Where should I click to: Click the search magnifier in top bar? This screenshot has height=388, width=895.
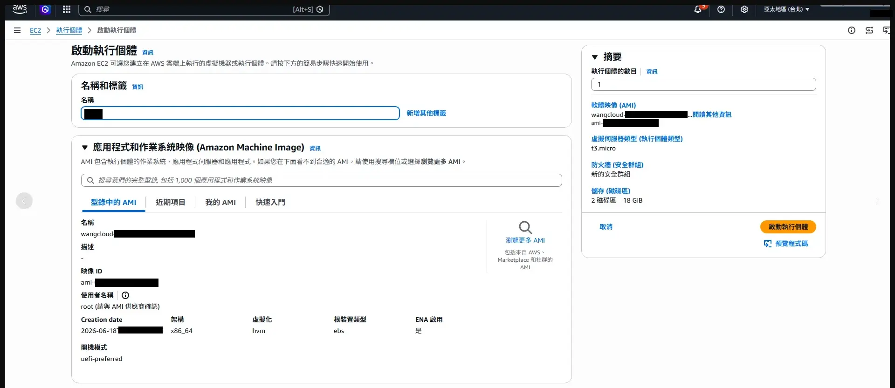[x=88, y=9]
